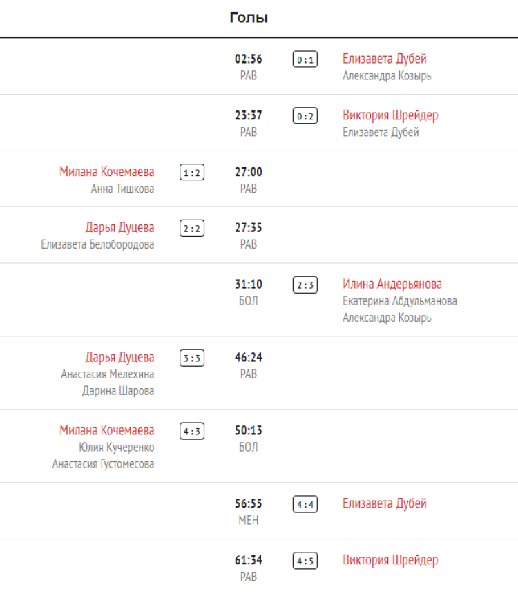Click the 4:5 score badge
The width and height of the screenshot is (518, 596).
(x=305, y=561)
